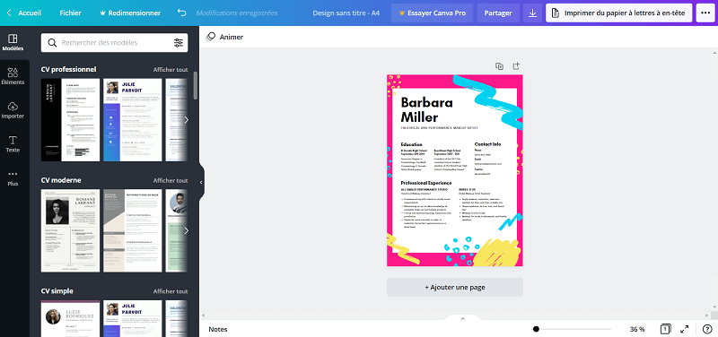Show all CV professionnel templates
Screen dimensions: 718x337
coord(171,70)
